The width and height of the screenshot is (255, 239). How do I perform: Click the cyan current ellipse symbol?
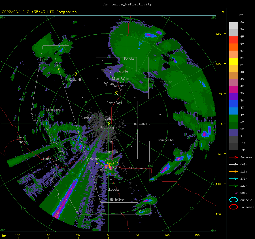tap(233, 200)
